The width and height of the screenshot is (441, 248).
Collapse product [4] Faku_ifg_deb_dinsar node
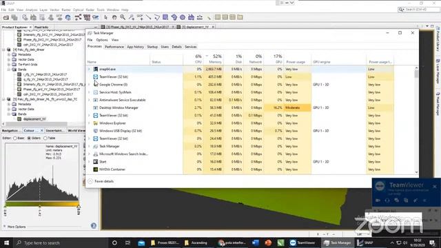[3, 50]
